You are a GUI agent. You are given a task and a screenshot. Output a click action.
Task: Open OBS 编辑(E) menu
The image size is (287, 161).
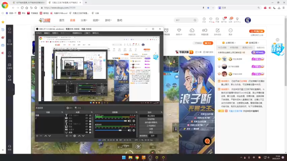pos(47,33)
